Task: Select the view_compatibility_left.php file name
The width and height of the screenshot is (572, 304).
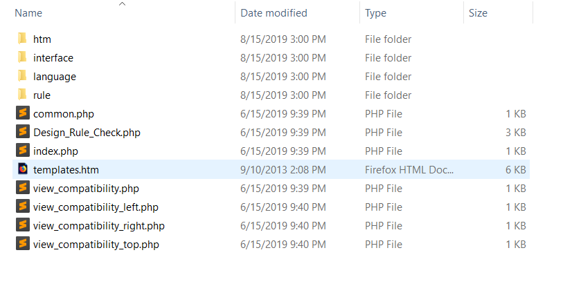Action: click(x=96, y=207)
